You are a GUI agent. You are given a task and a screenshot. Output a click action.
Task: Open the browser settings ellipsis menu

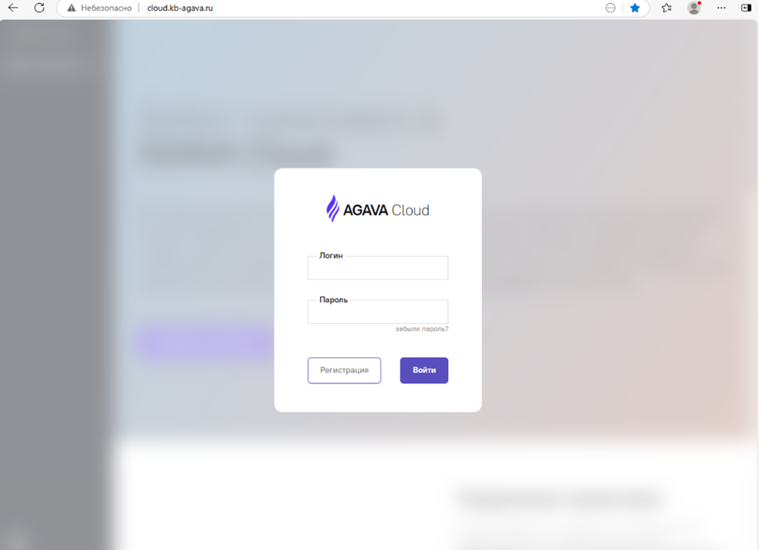point(721,8)
